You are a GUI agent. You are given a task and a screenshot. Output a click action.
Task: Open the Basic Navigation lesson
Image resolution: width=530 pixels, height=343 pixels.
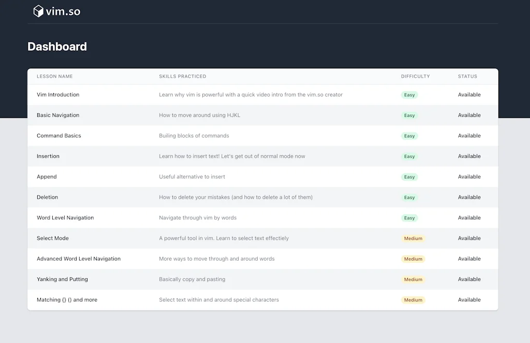(57, 115)
